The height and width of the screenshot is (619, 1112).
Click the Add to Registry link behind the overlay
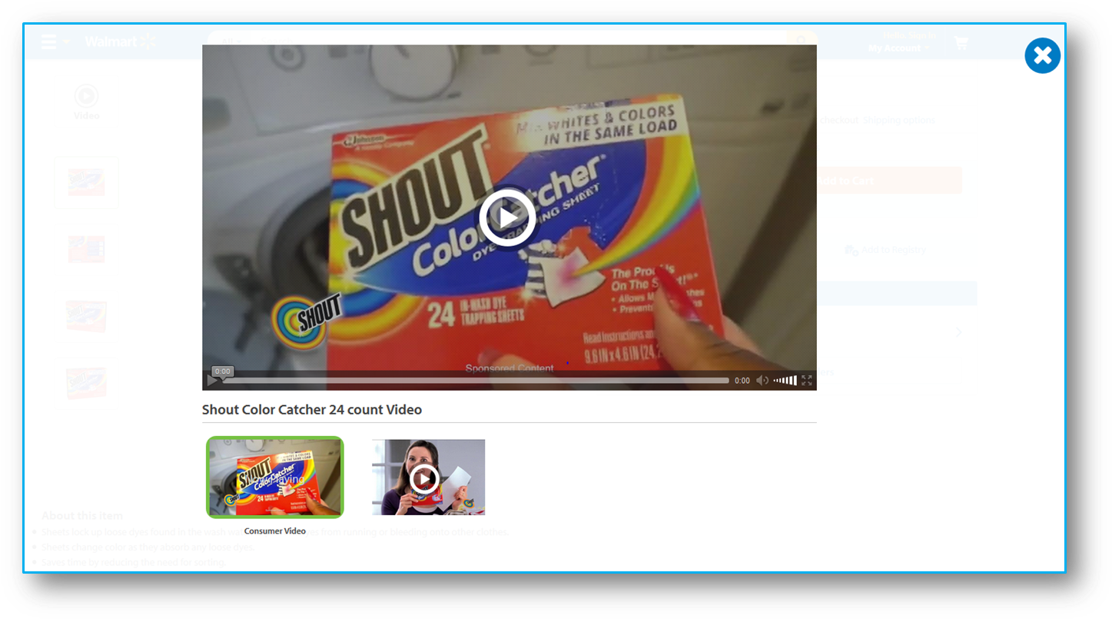885,250
